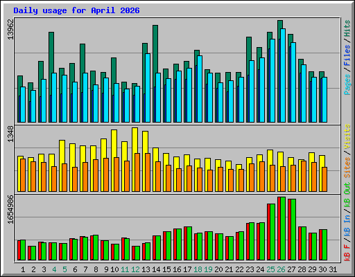Click weekend day label 26
The image size is (355, 277).
point(281,269)
